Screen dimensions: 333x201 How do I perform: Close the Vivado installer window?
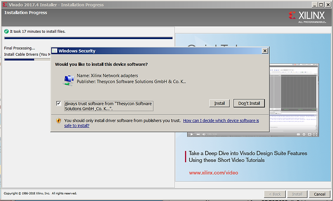(328, 4)
